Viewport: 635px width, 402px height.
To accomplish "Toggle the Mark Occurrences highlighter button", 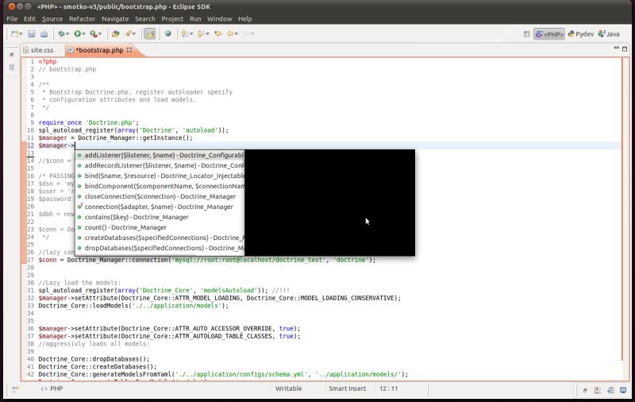I will (x=150, y=34).
